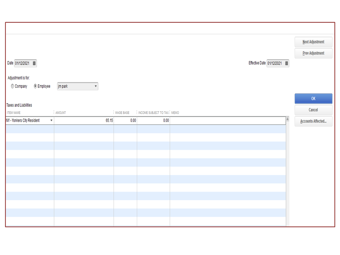
Task: Click the Prev Adjustment button
Action: click(x=313, y=53)
